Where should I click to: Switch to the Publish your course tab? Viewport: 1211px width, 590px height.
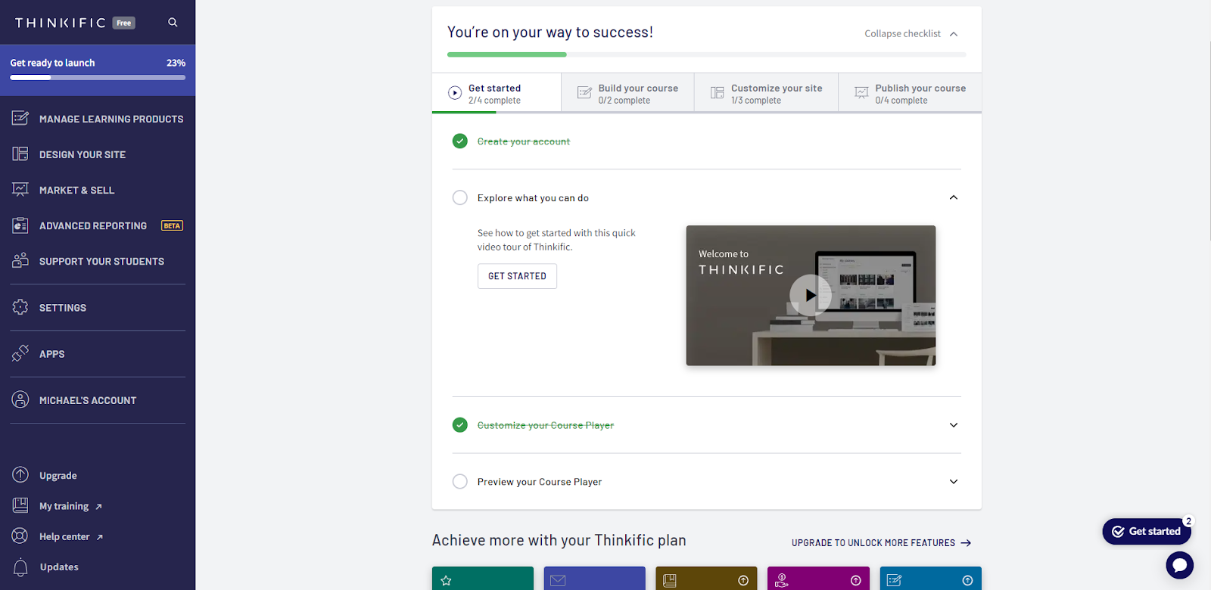point(910,93)
